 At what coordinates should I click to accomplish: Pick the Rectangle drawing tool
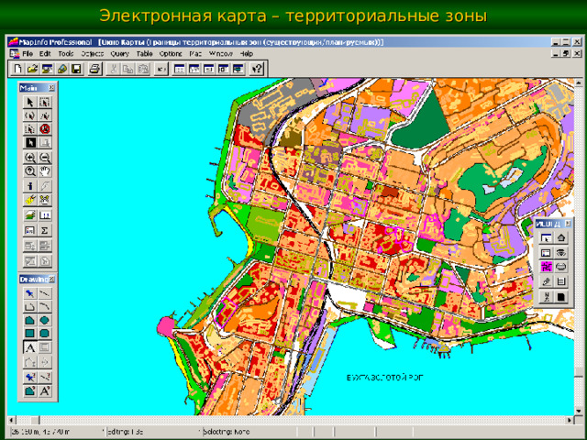click(x=30, y=334)
